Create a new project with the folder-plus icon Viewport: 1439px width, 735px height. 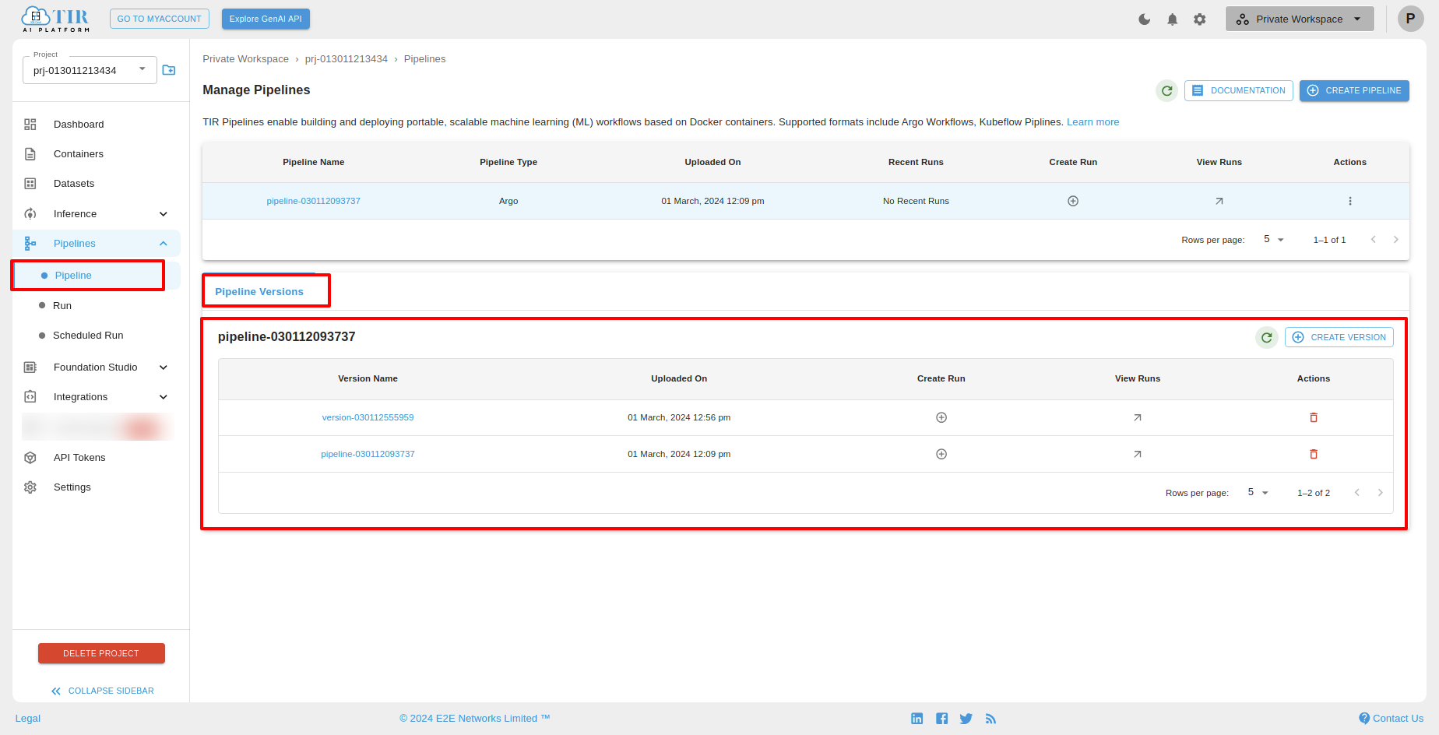click(169, 70)
